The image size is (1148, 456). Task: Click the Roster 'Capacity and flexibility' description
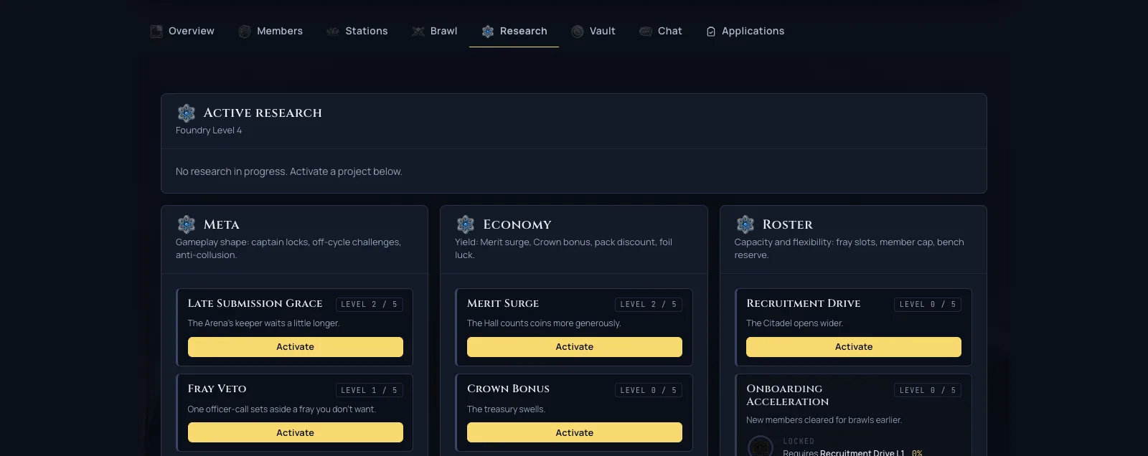coord(850,249)
